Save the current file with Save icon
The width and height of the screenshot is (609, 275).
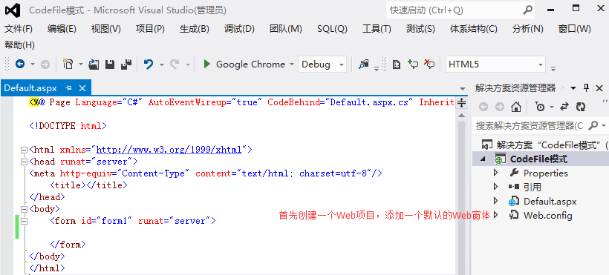tap(110, 64)
